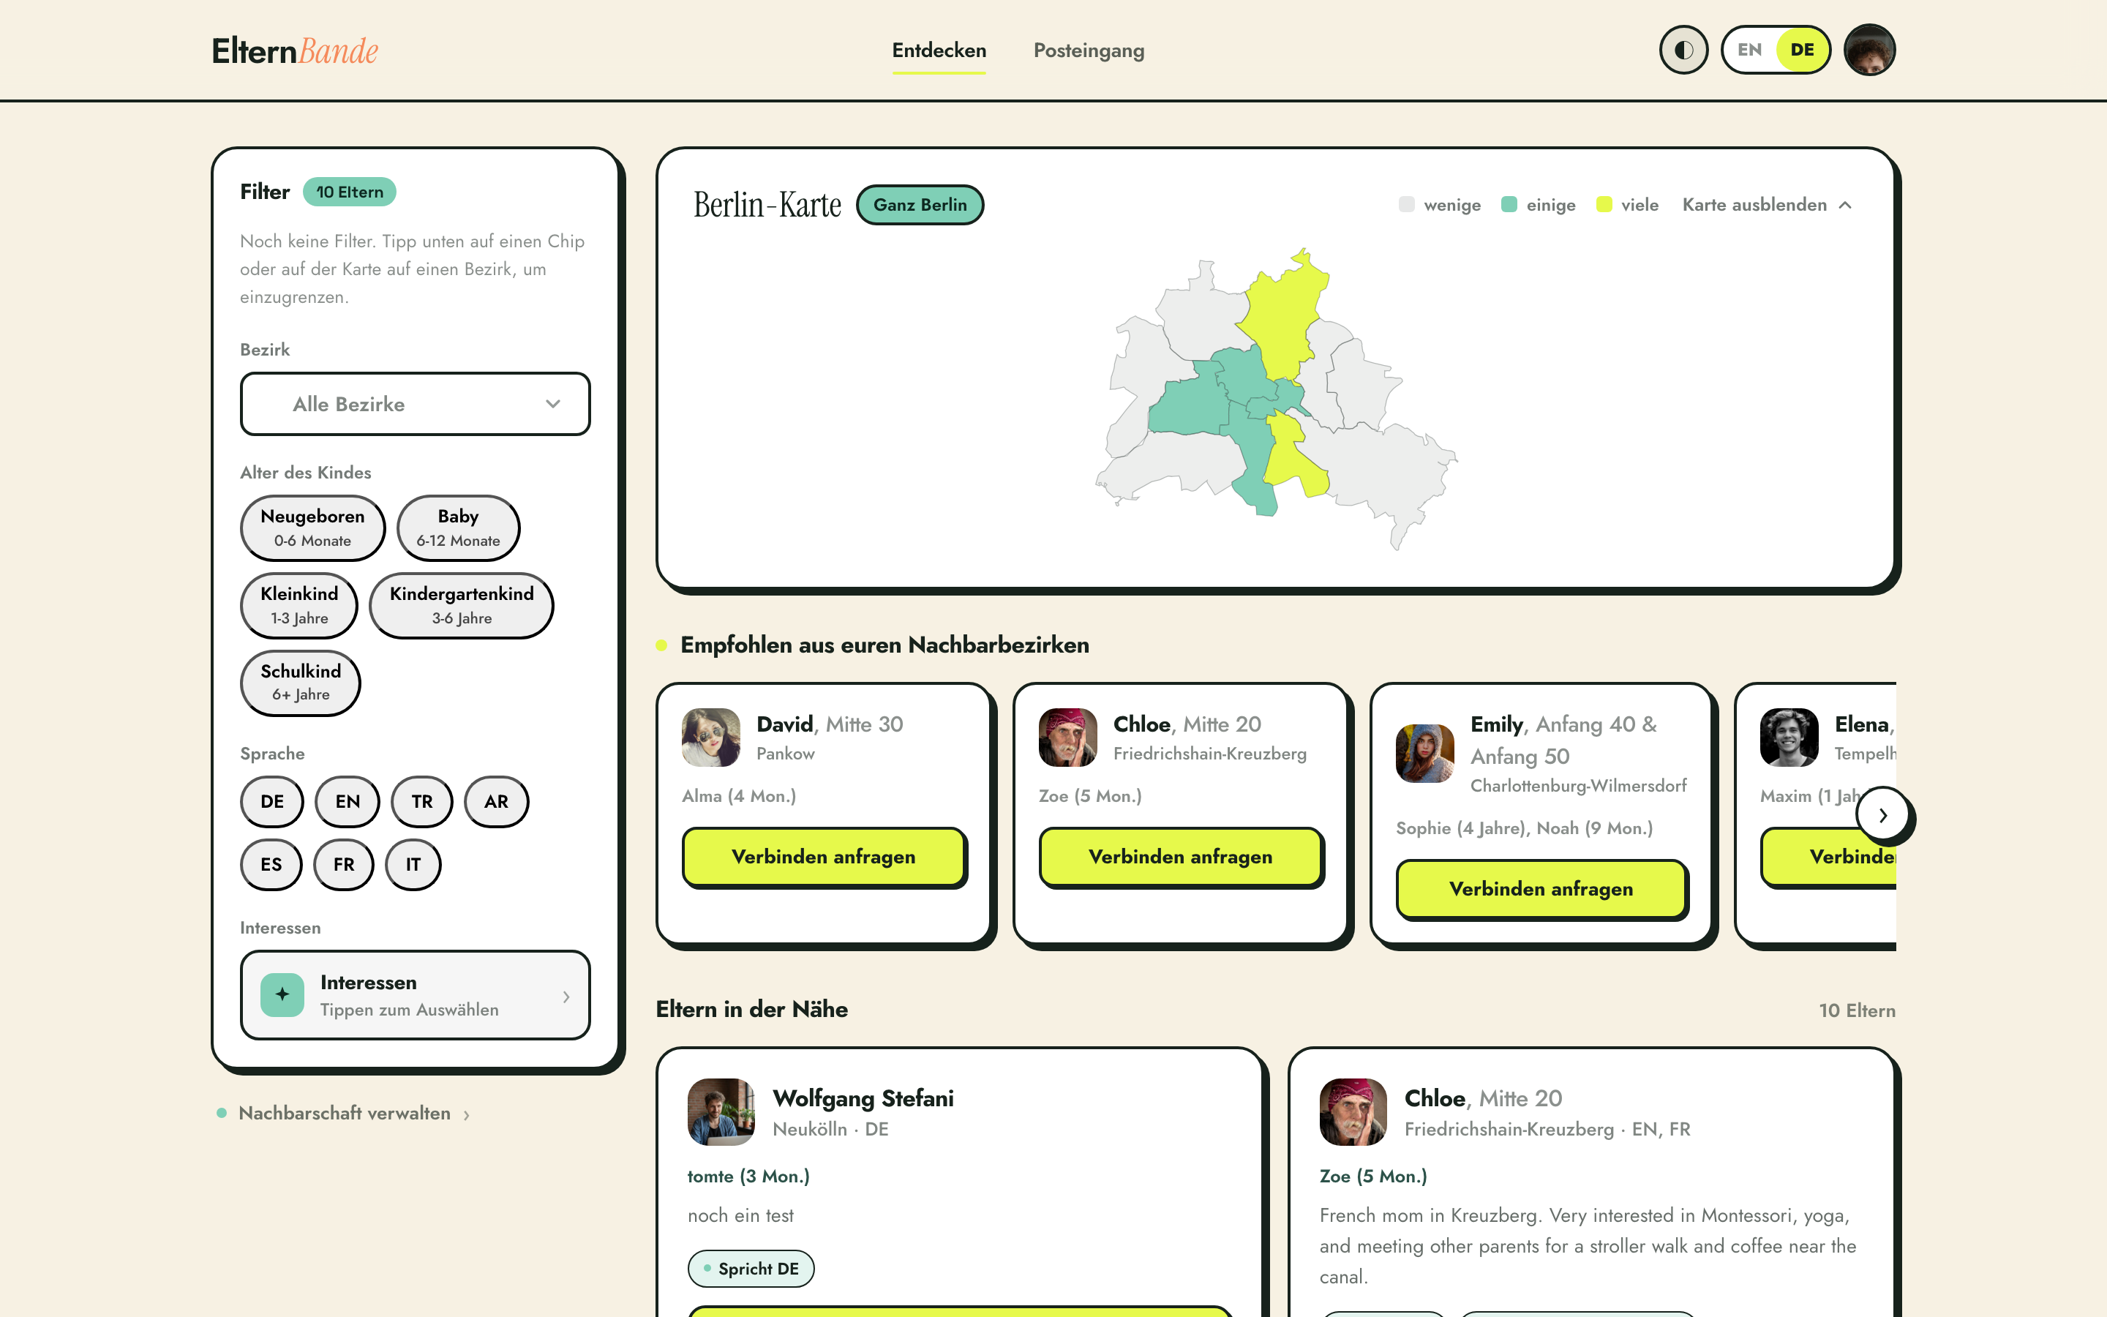Go to the Entdecken tab
The height and width of the screenshot is (1317, 2107).
click(x=939, y=50)
